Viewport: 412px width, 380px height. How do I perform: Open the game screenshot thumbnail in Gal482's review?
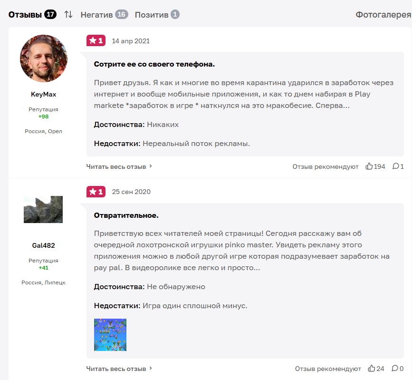pos(110,335)
